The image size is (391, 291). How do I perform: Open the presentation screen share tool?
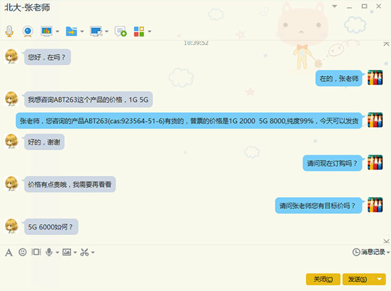click(x=46, y=31)
